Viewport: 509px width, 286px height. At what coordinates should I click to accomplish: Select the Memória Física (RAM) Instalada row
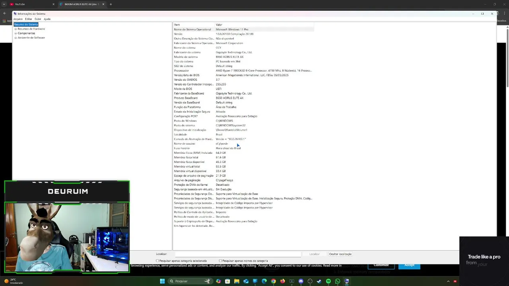pyautogui.click(x=243, y=153)
